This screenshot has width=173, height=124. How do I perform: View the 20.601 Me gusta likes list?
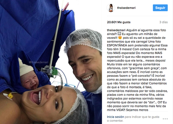[119, 22]
